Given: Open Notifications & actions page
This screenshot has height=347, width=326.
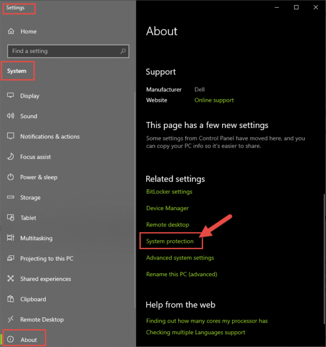Looking at the screenshot, I should (67, 136).
